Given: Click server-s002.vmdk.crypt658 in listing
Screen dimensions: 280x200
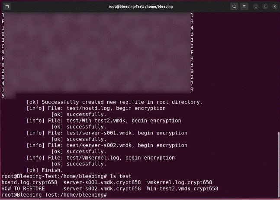Looking at the screenshot, I should (102, 189).
